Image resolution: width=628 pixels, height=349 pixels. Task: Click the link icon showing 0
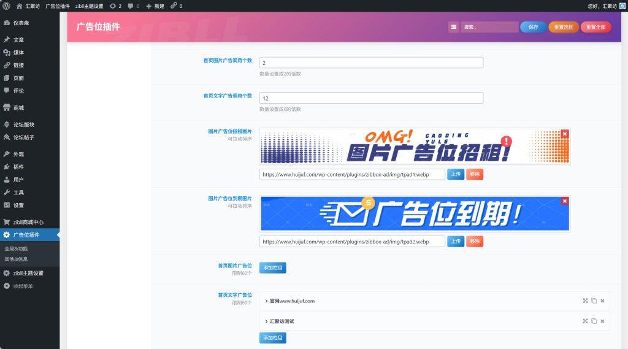pos(176,6)
